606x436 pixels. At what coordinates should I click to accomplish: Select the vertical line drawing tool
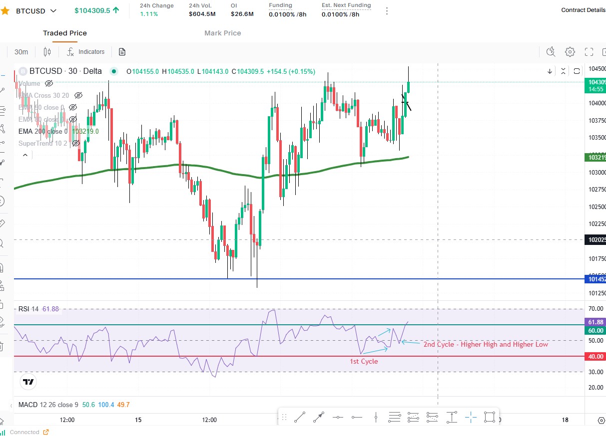pyautogui.click(x=376, y=417)
